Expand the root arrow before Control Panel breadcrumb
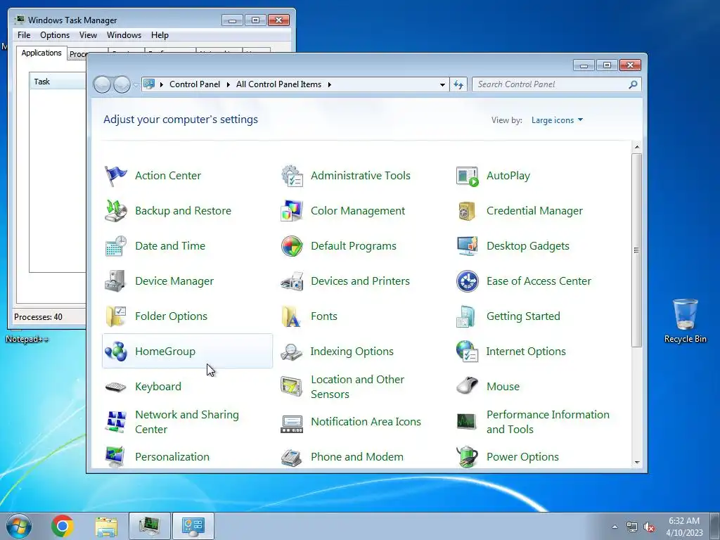Viewport: 720px width, 540px height. (x=162, y=84)
